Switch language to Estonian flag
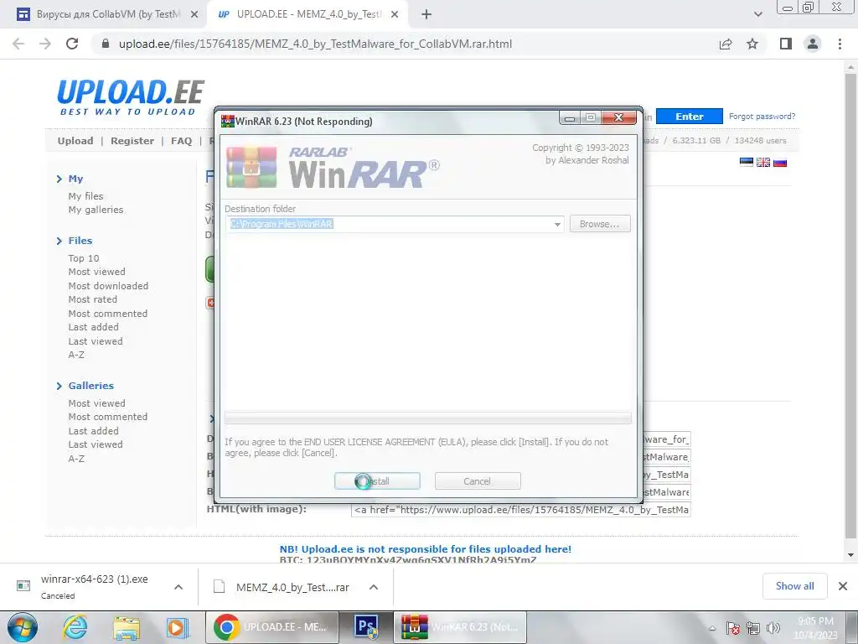Screen dimensions: 858x644 [747, 162]
